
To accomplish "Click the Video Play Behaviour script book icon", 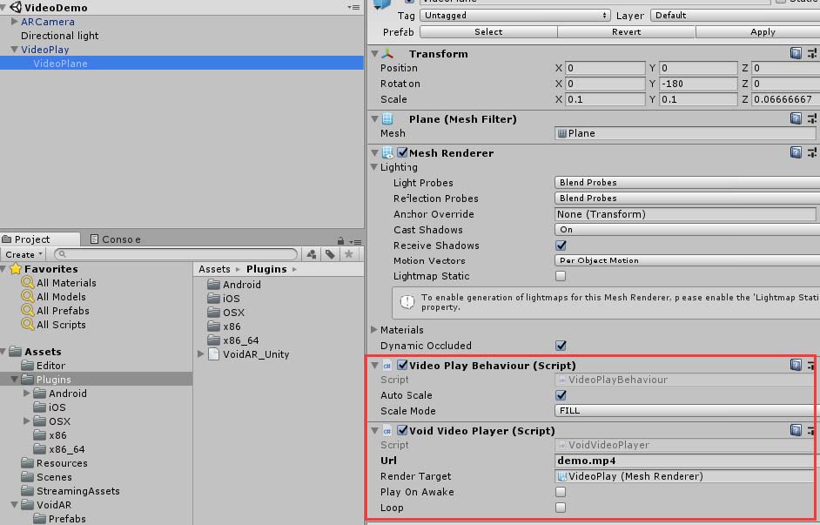I will click(794, 365).
